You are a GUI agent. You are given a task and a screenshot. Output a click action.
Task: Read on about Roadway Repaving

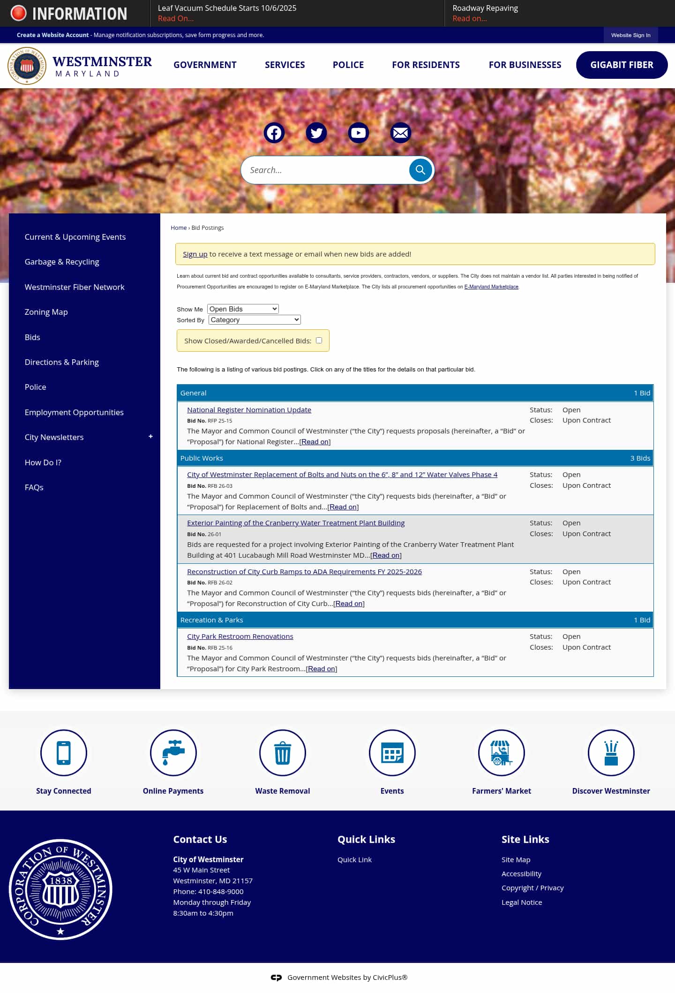pos(470,19)
